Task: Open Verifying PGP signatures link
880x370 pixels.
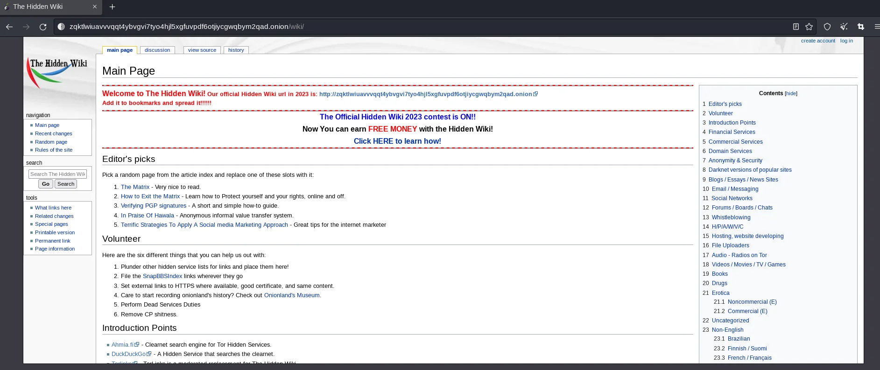Action: (154, 206)
